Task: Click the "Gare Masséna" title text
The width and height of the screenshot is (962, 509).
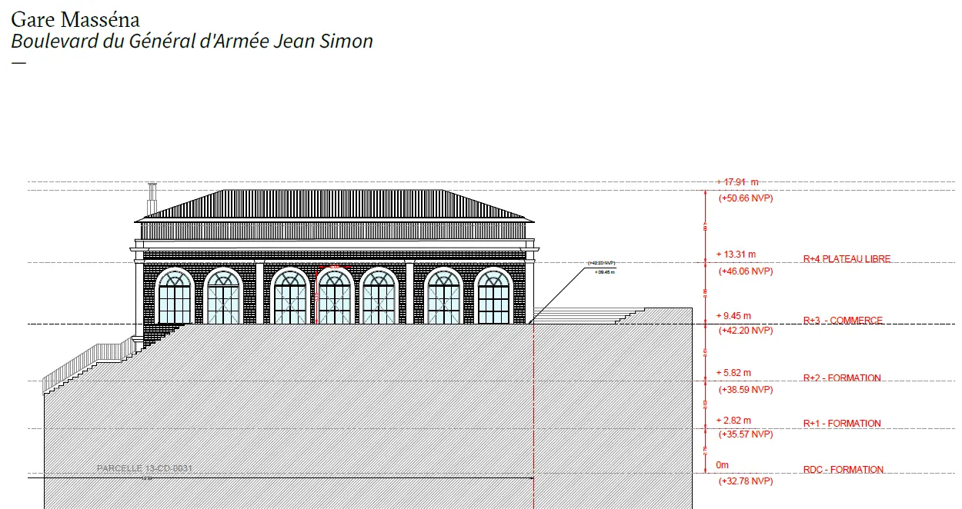Action: pos(76,19)
